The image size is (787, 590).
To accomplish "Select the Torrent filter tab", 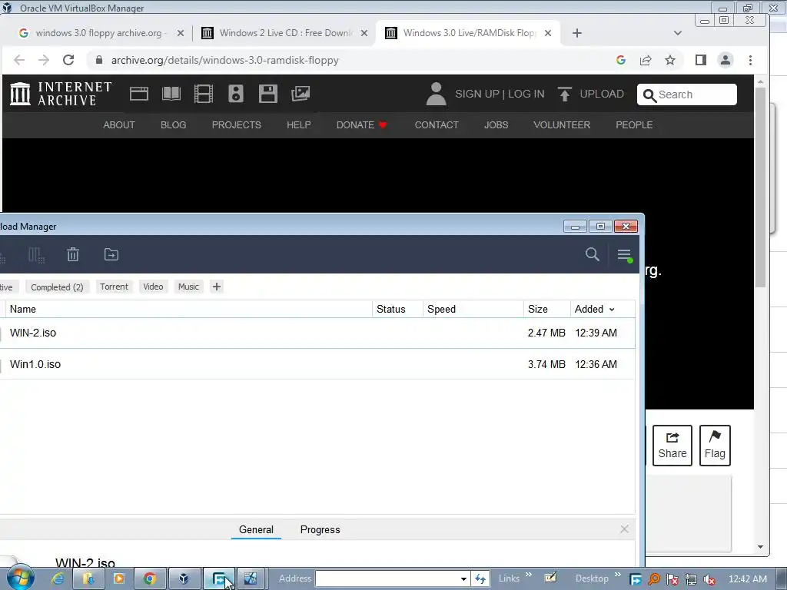I will pos(114,287).
